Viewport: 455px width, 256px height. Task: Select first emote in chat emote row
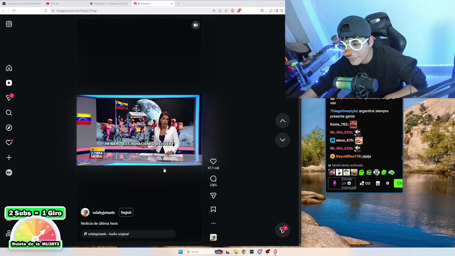pyautogui.click(x=332, y=172)
